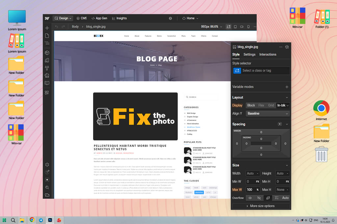337x224 pixels.
Task: Click the Fix the photo image on canvas
Action: tap(135, 116)
